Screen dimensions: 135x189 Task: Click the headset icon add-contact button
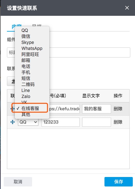click(x=11, y=81)
